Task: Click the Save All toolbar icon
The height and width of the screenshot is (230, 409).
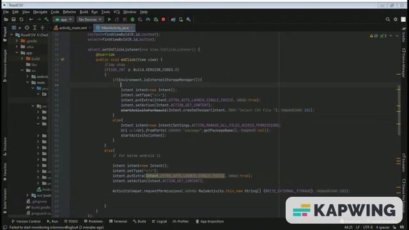Action: 13,20
